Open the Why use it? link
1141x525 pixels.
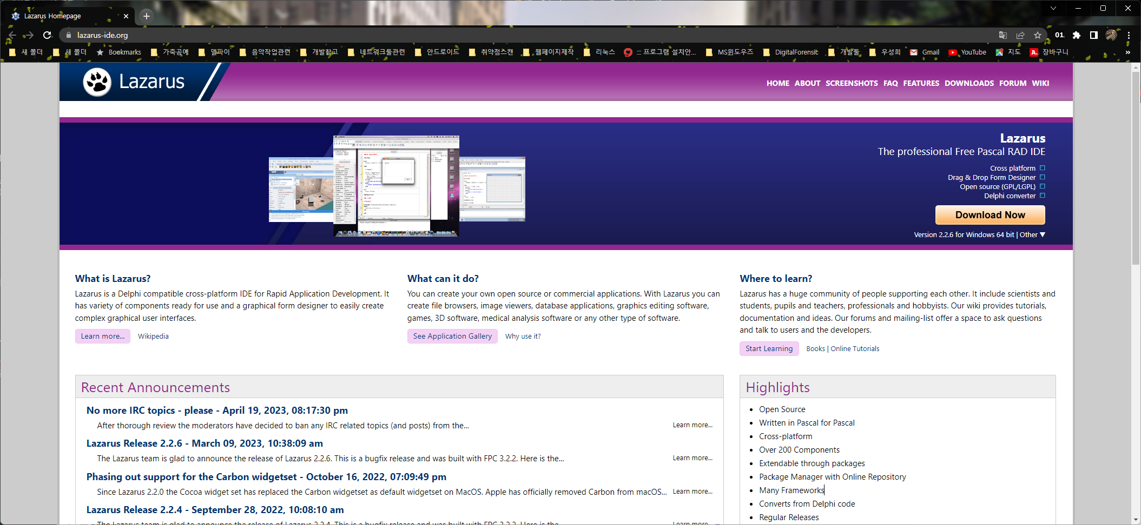[x=523, y=336]
